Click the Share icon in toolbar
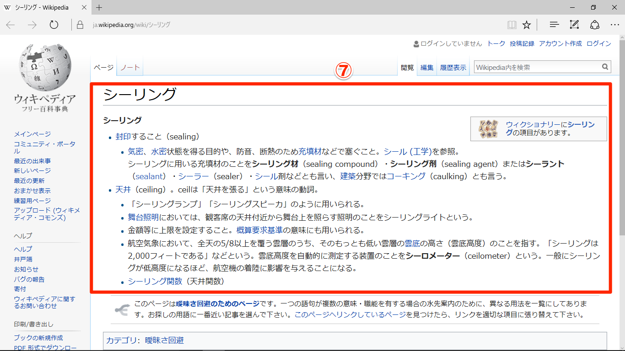625x351 pixels. [595, 25]
